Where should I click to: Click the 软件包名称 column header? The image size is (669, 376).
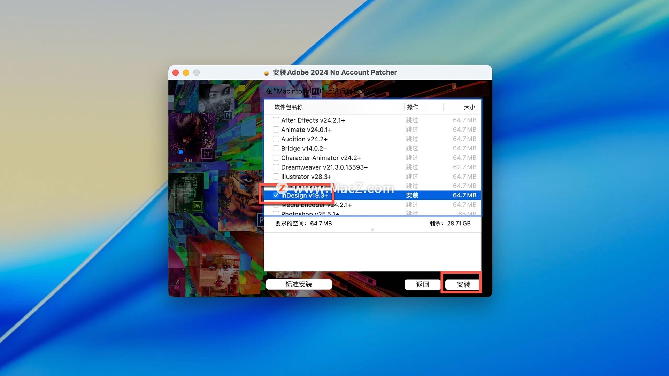click(x=289, y=107)
